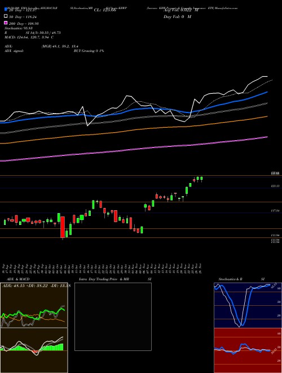Click the blue 20 Day legend swatch
The width and height of the screenshot is (282, 373).
(6, 10)
